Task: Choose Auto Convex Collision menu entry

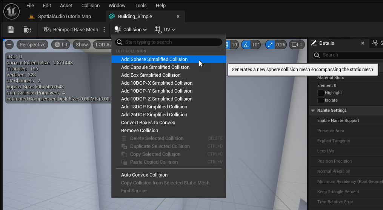Action: (144, 175)
